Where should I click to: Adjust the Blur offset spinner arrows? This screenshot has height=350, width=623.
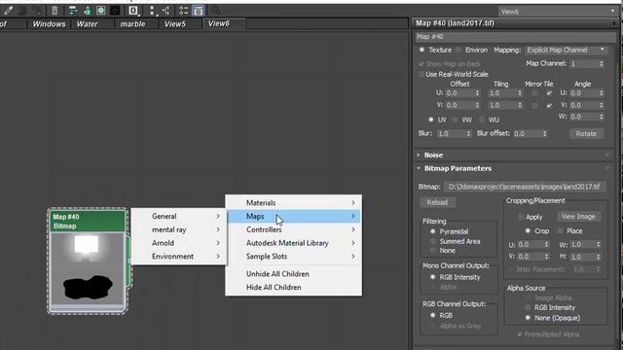click(544, 134)
